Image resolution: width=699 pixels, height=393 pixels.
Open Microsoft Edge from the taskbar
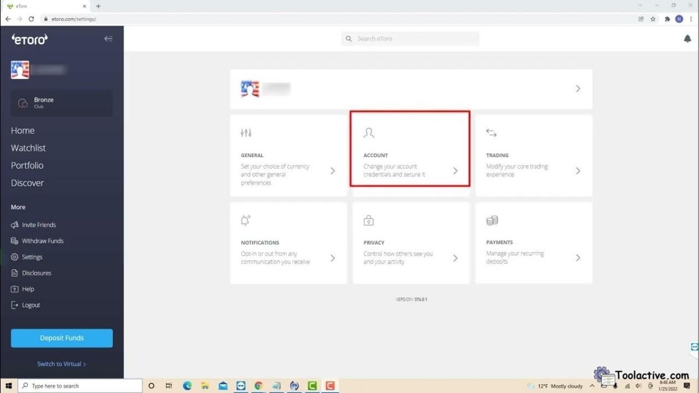point(188,385)
